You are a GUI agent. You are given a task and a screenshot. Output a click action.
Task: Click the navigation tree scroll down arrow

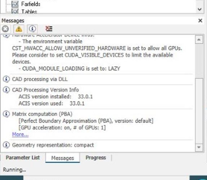[x=200, y=9]
